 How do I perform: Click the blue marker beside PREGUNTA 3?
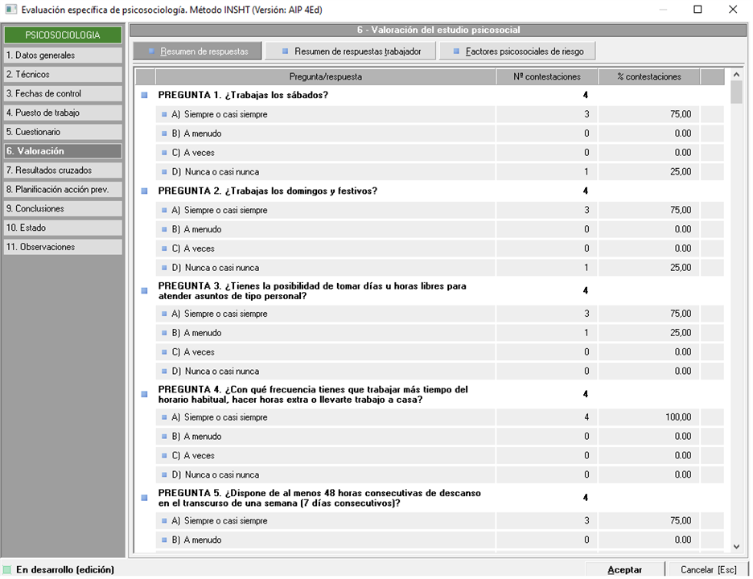145,290
